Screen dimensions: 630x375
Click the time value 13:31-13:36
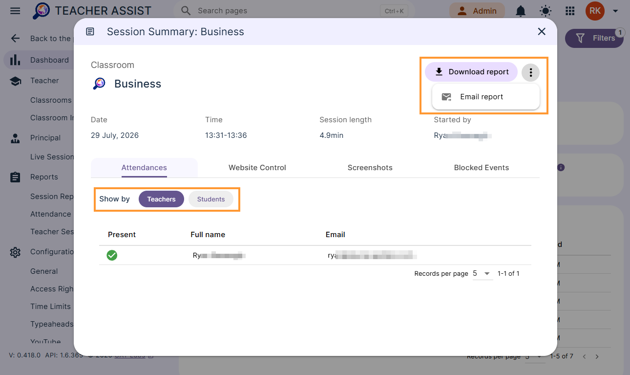(226, 135)
